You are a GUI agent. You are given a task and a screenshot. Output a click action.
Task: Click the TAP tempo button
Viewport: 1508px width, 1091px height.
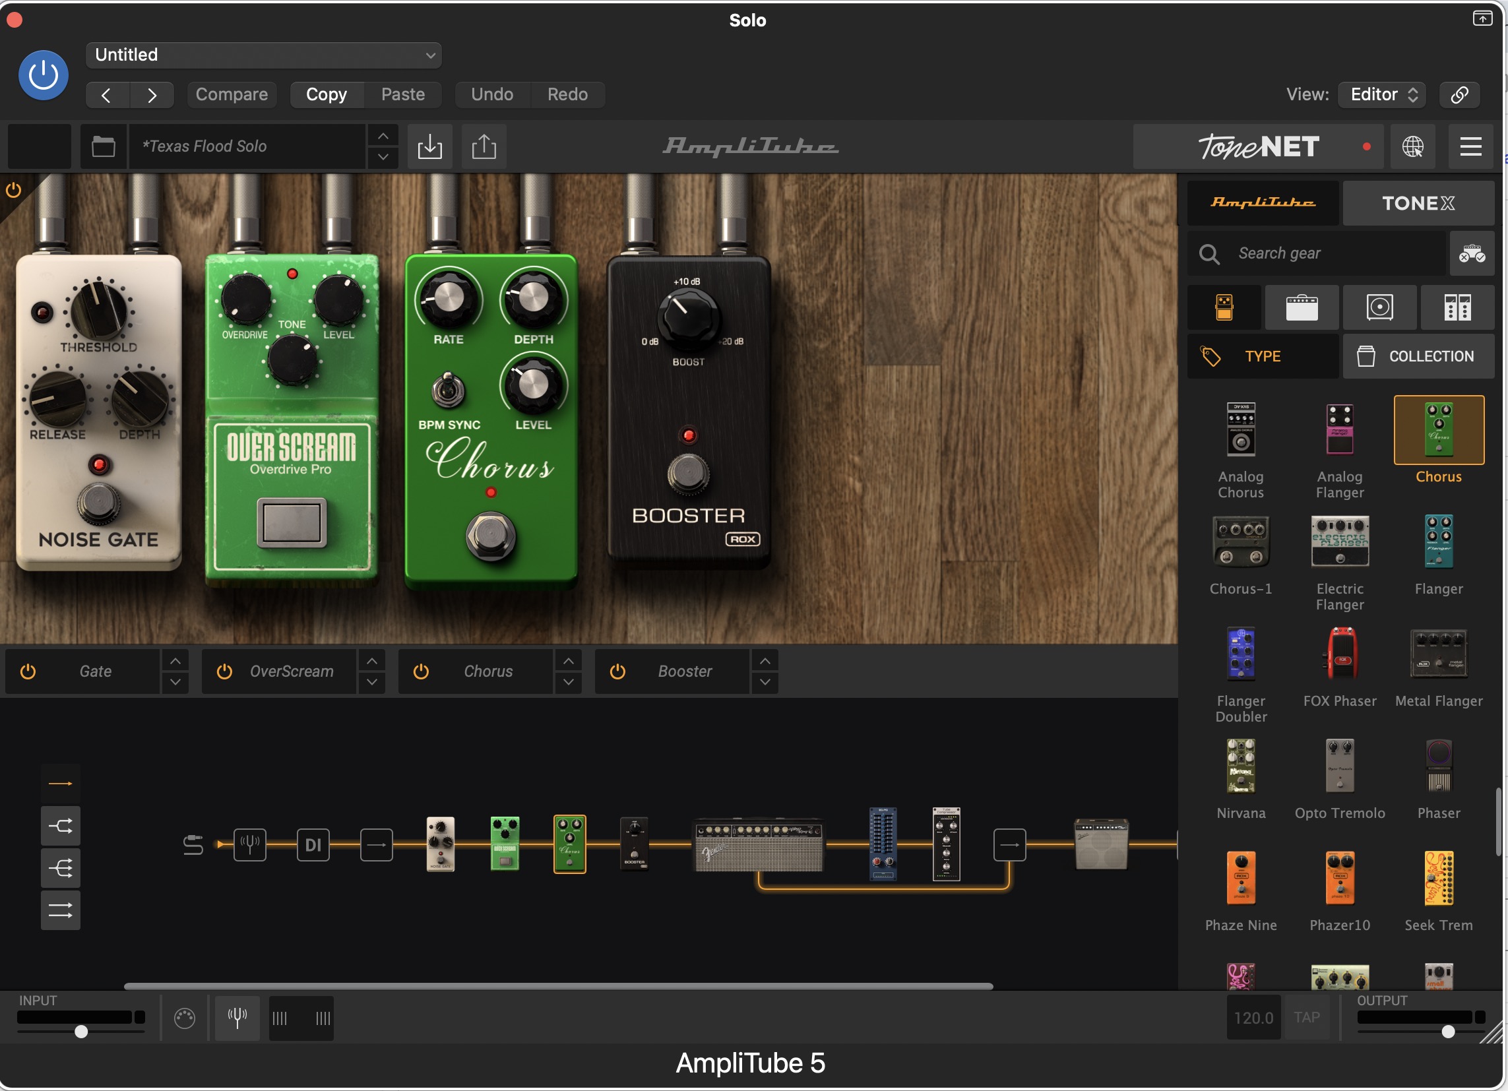1307,1018
